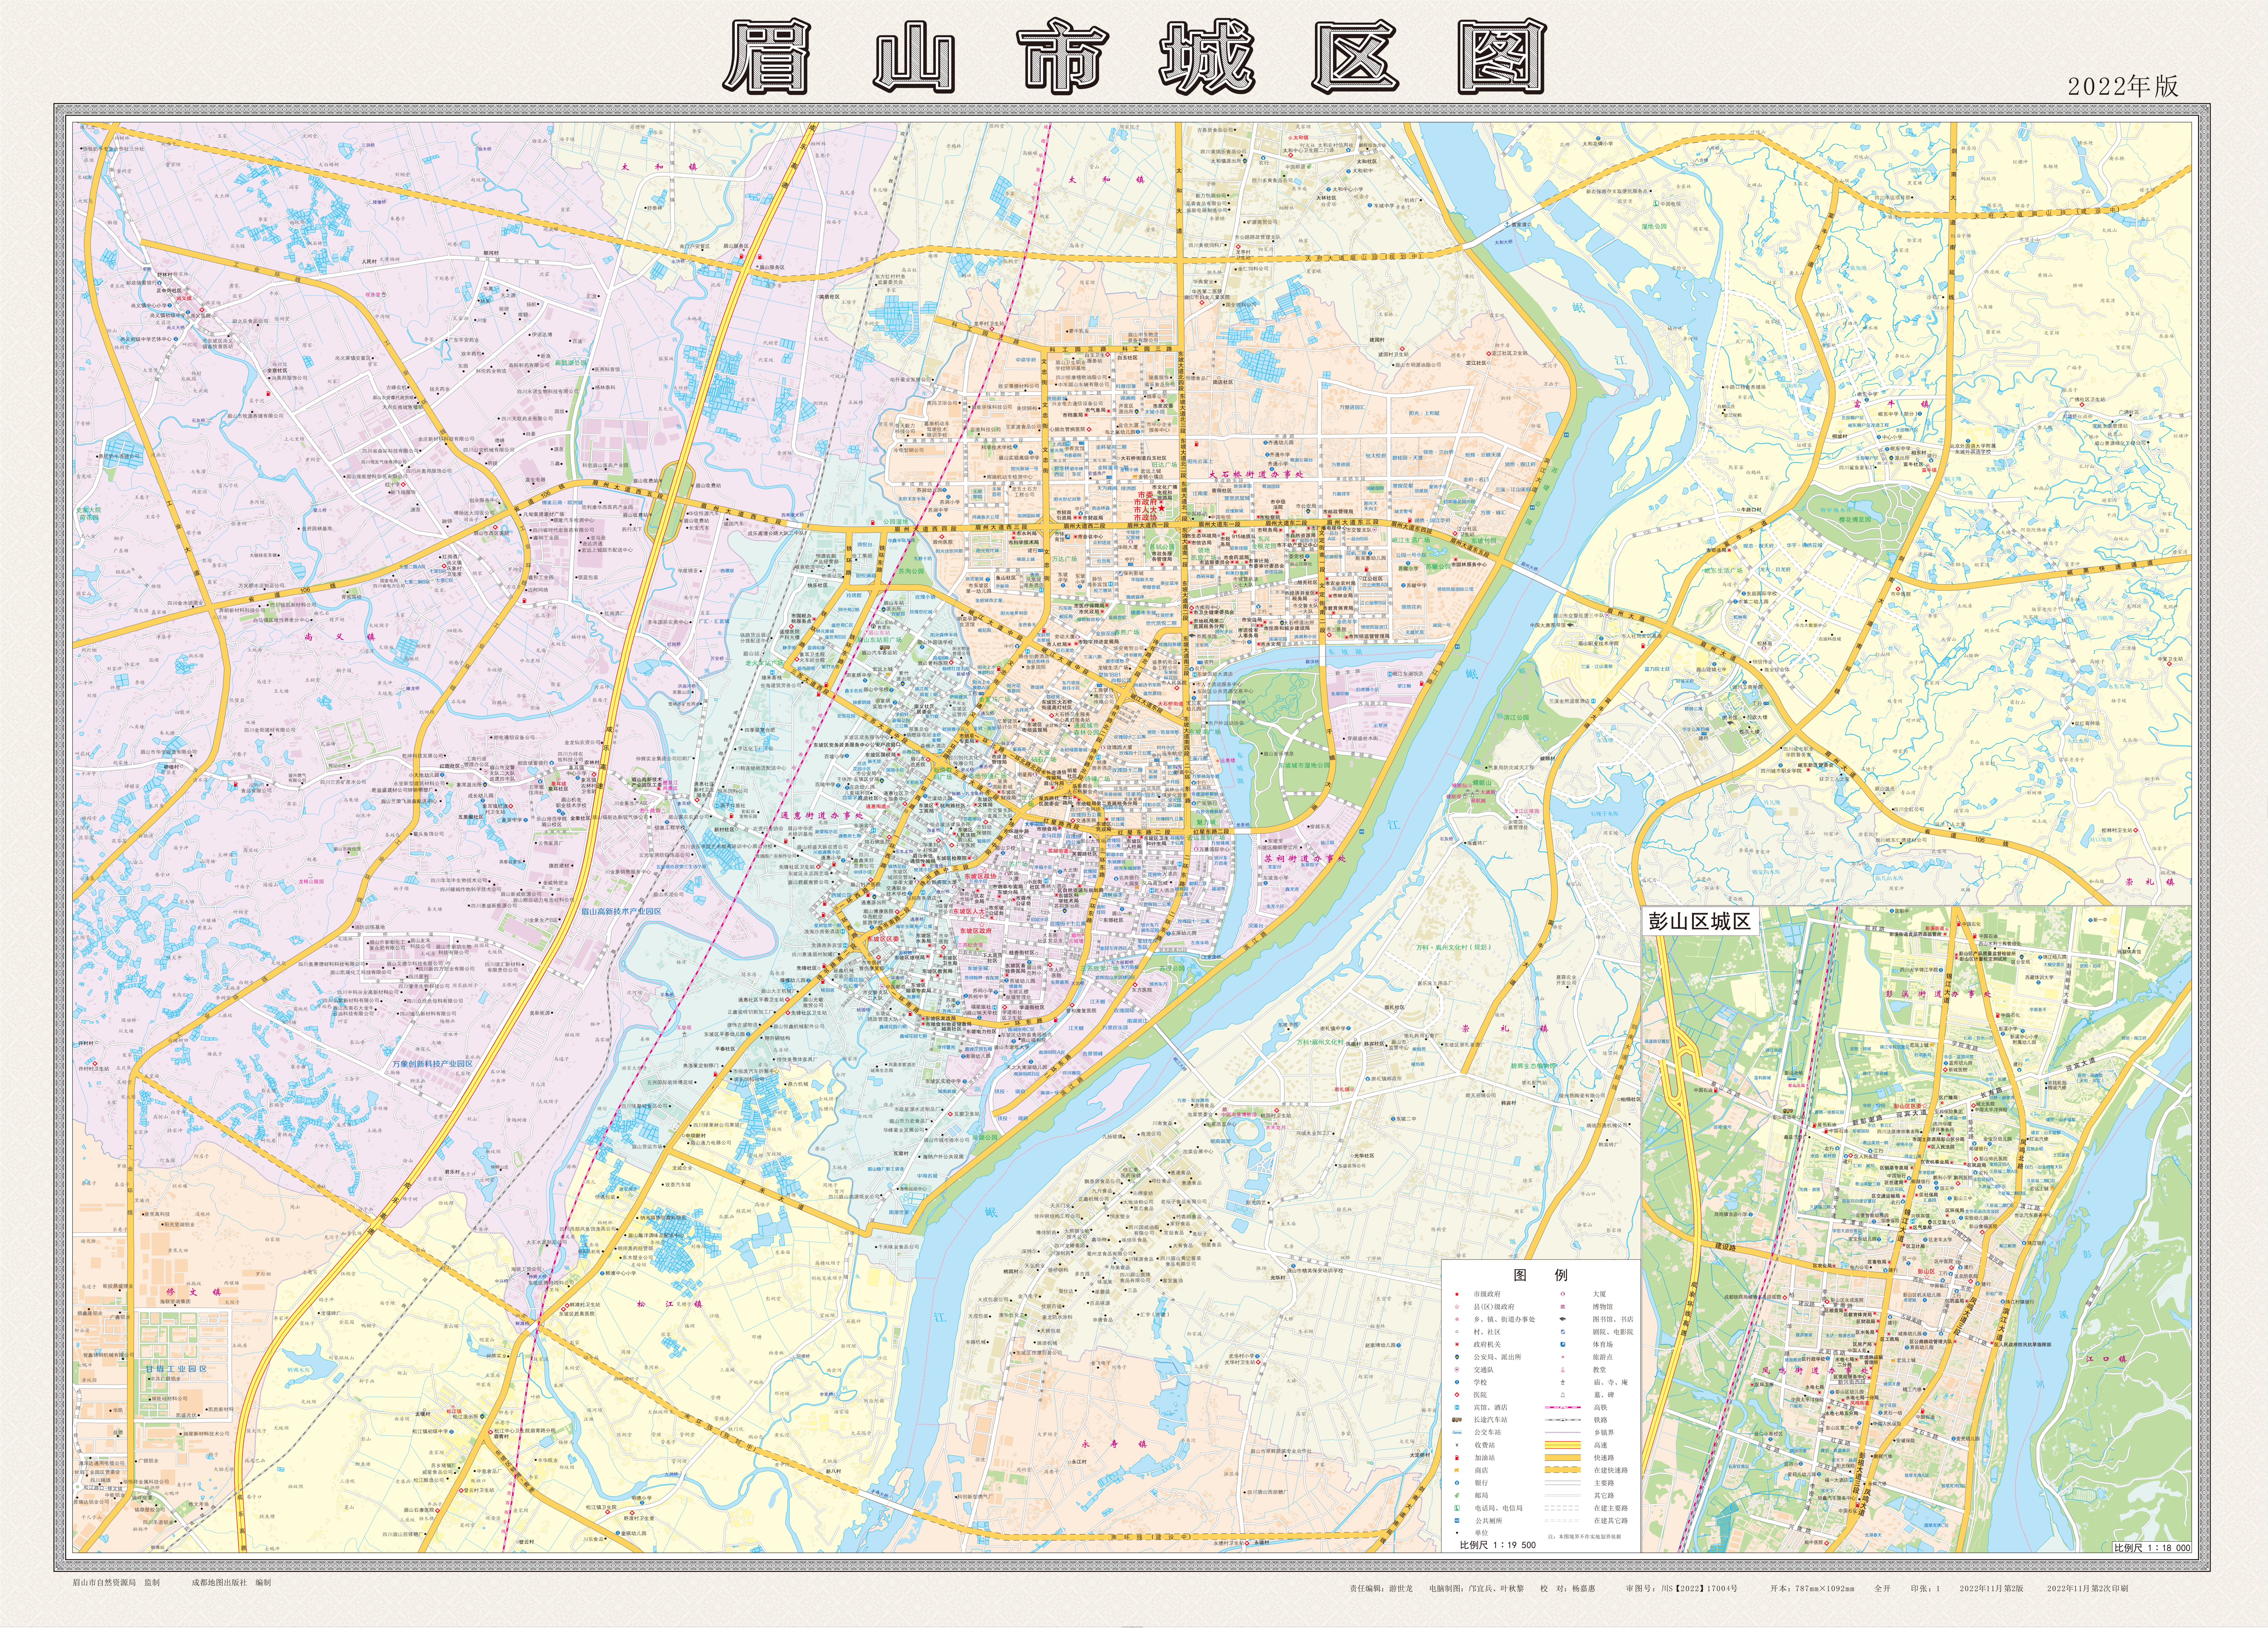
Task: Click the 尚义镇 town label
Action: point(340,637)
